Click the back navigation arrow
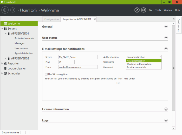182x135 pixels. (x=5, y=10)
